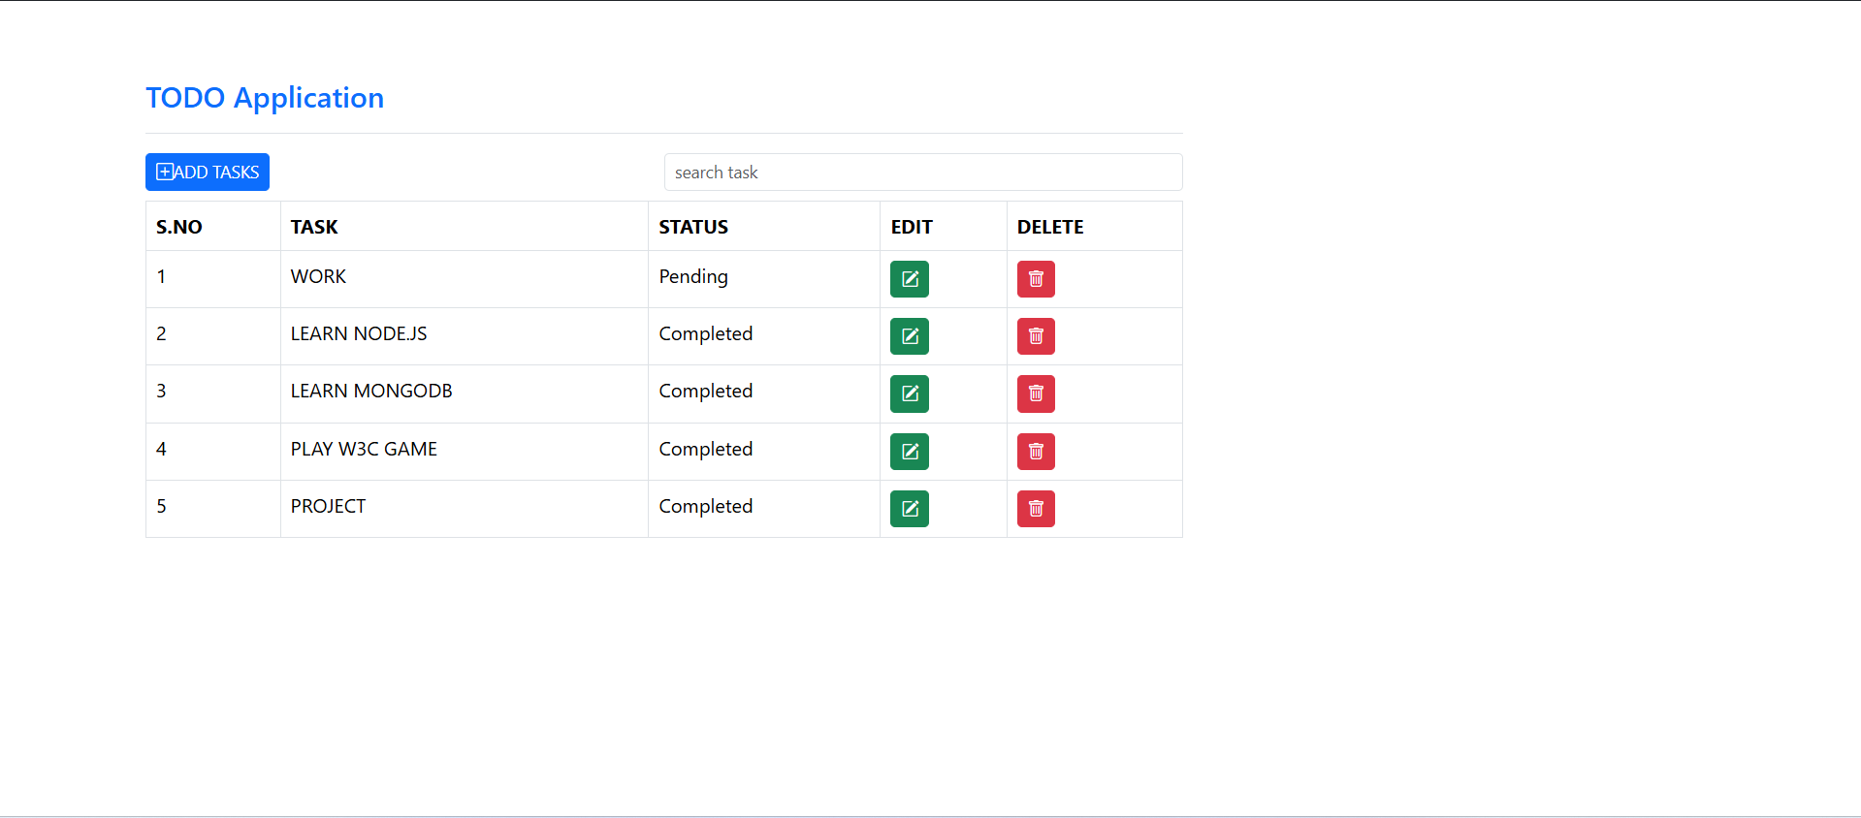
Task: Click serial number 4 cell
Action: [213, 452]
